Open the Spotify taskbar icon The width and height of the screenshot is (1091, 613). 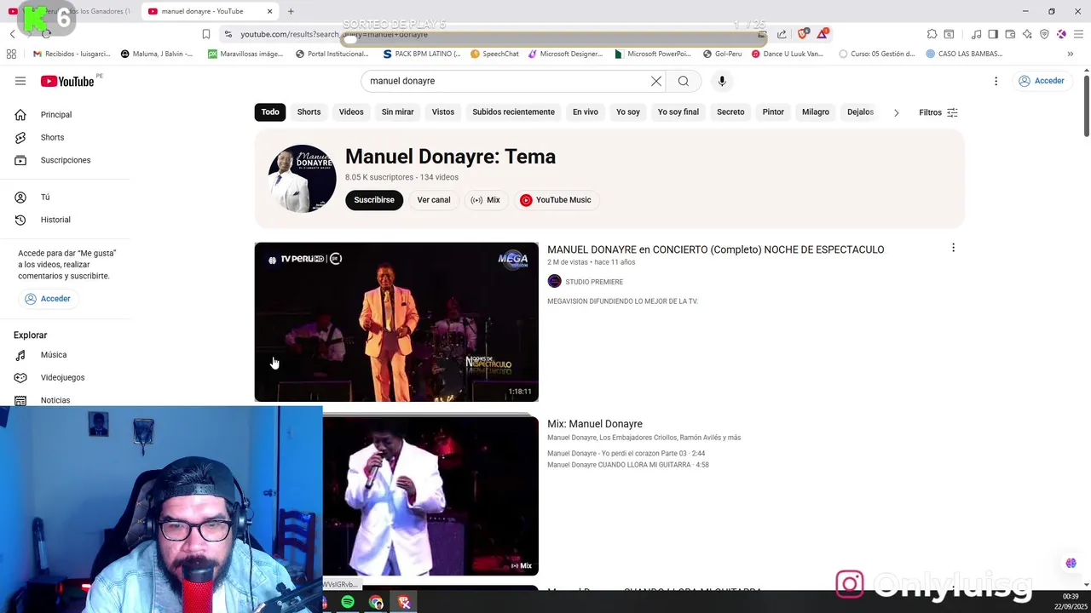tap(348, 603)
